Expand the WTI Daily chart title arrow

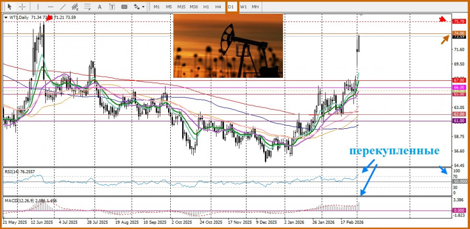pos(6,17)
